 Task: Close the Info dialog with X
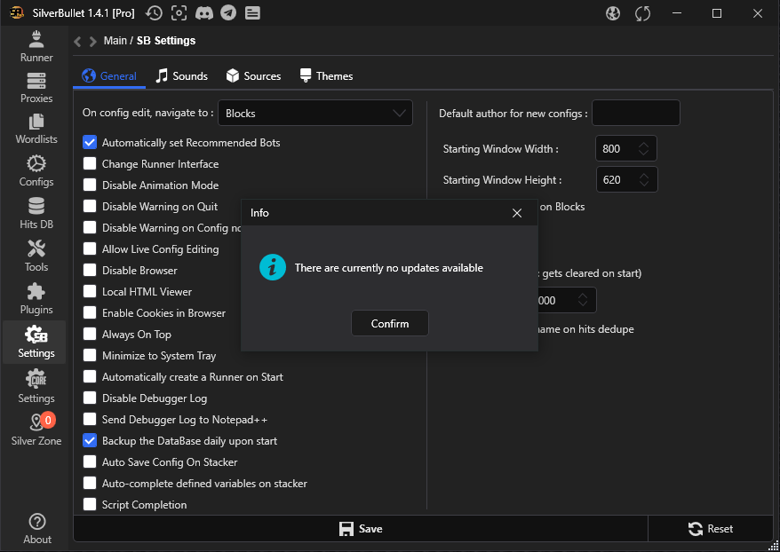click(x=517, y=213)
